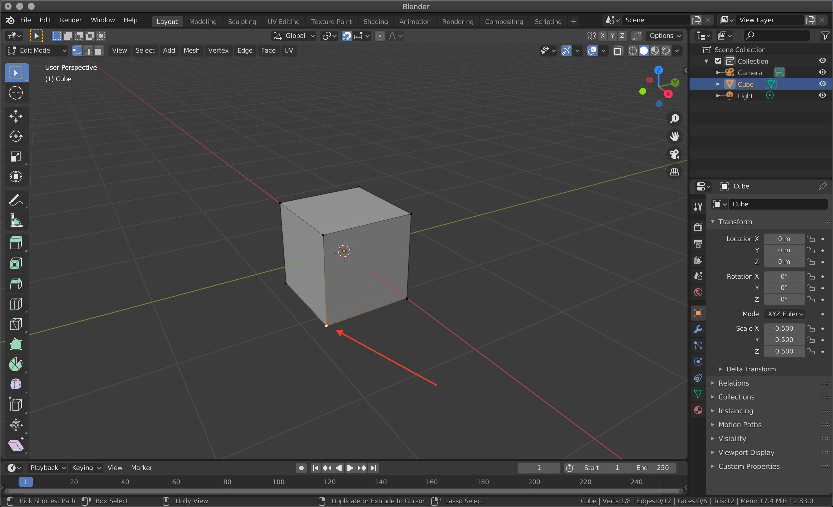Select the Extrude Region tool
The width and height of the screenshot is (833, 507).
coord(16,243)
